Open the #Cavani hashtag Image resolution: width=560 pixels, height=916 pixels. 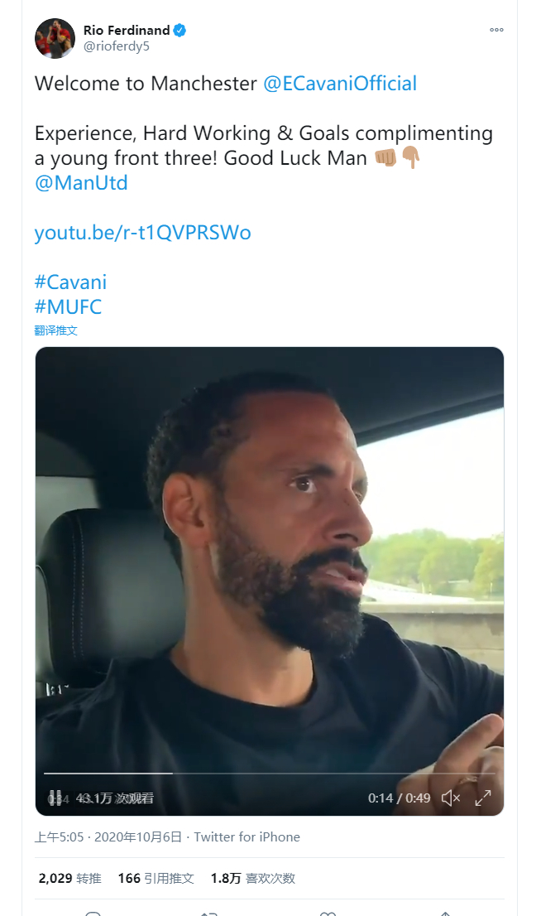[70, 282]
